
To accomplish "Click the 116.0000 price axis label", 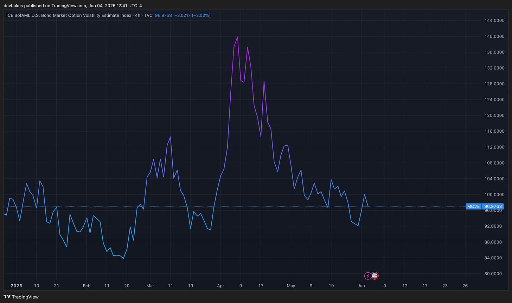I will pos(494,131).
